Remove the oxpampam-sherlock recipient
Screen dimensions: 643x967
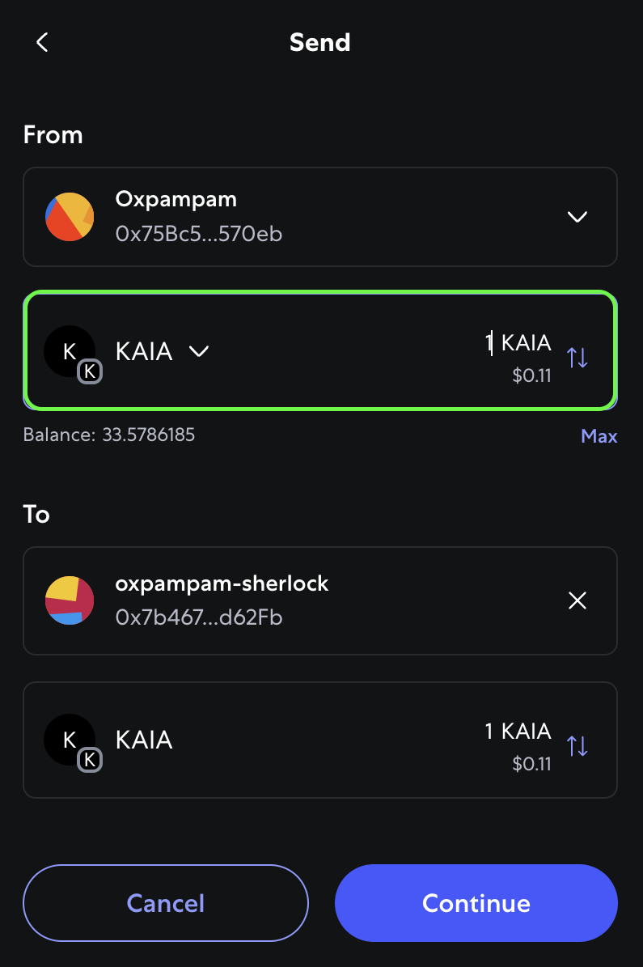coord(577,600)
